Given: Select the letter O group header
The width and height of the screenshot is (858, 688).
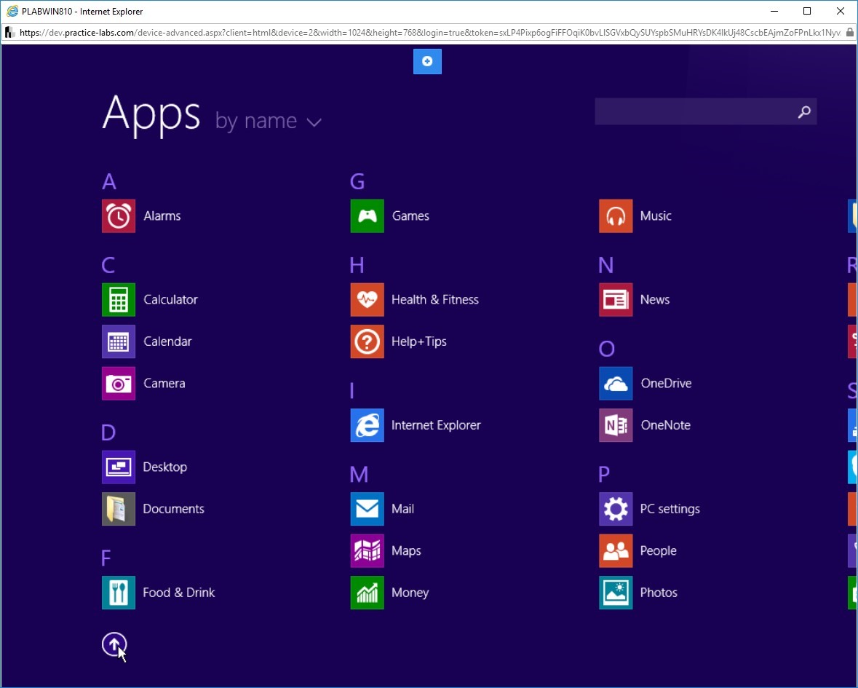Looking at the screenshot, I should point(607,349).
